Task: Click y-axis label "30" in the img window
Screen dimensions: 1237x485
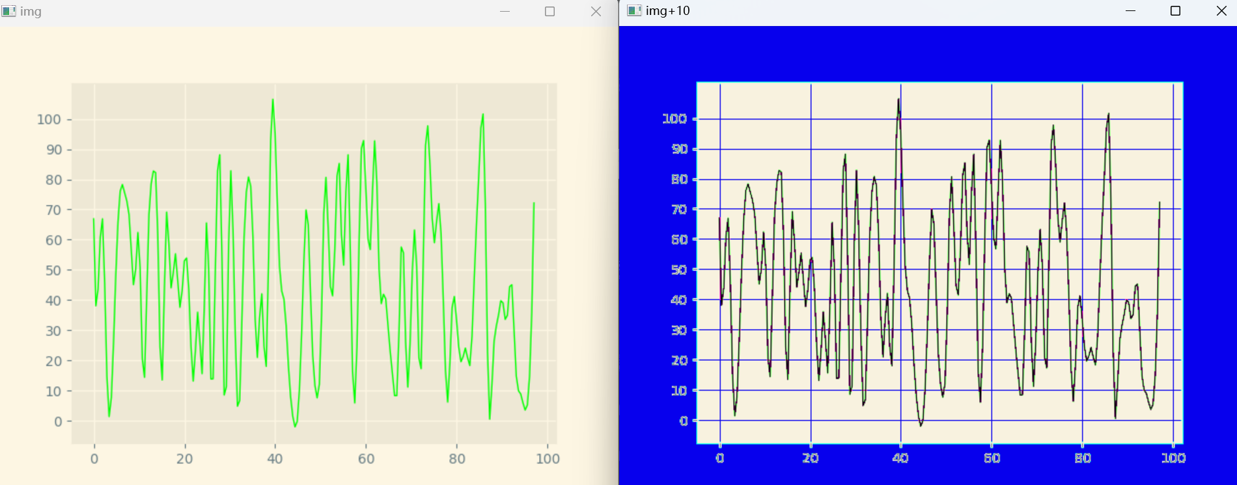Action: [54, 331]
